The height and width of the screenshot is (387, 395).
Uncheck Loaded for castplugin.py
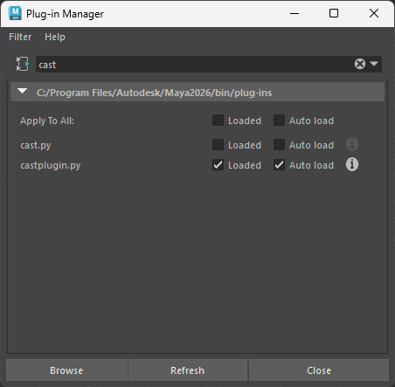click(218, 165)
